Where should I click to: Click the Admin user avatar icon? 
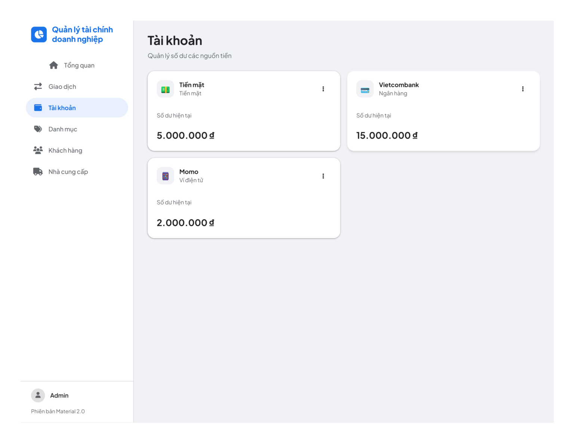pyautogui.click(x=38, y=395)
